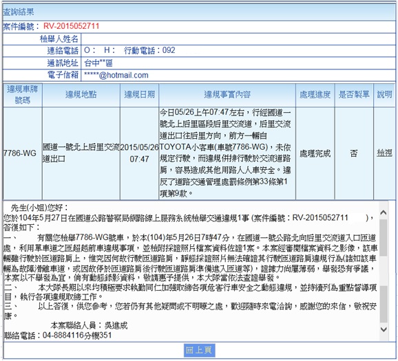Click the address value 台中**區
Screen dimensions: 398x361
tap(98, 63)
